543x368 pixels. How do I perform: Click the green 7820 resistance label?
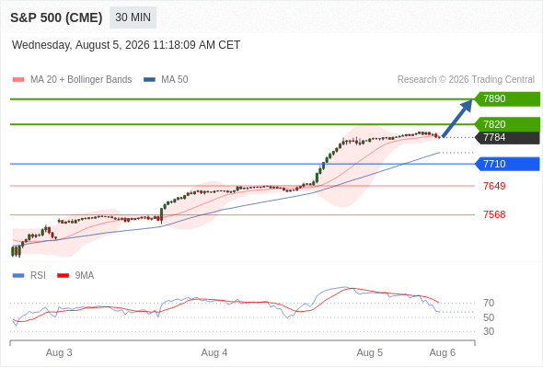(507, 124)
